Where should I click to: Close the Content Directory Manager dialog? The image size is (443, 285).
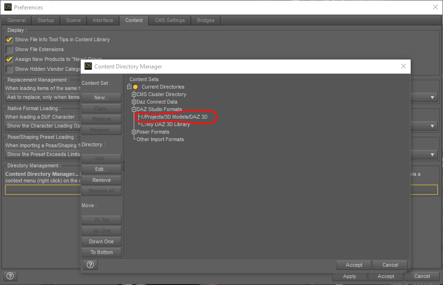(x=404, y=66)
